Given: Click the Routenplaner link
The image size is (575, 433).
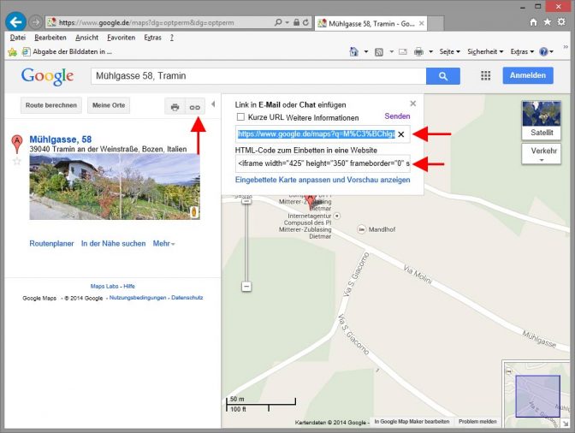Looking at the screenshot, I should (x=51, y=243).
